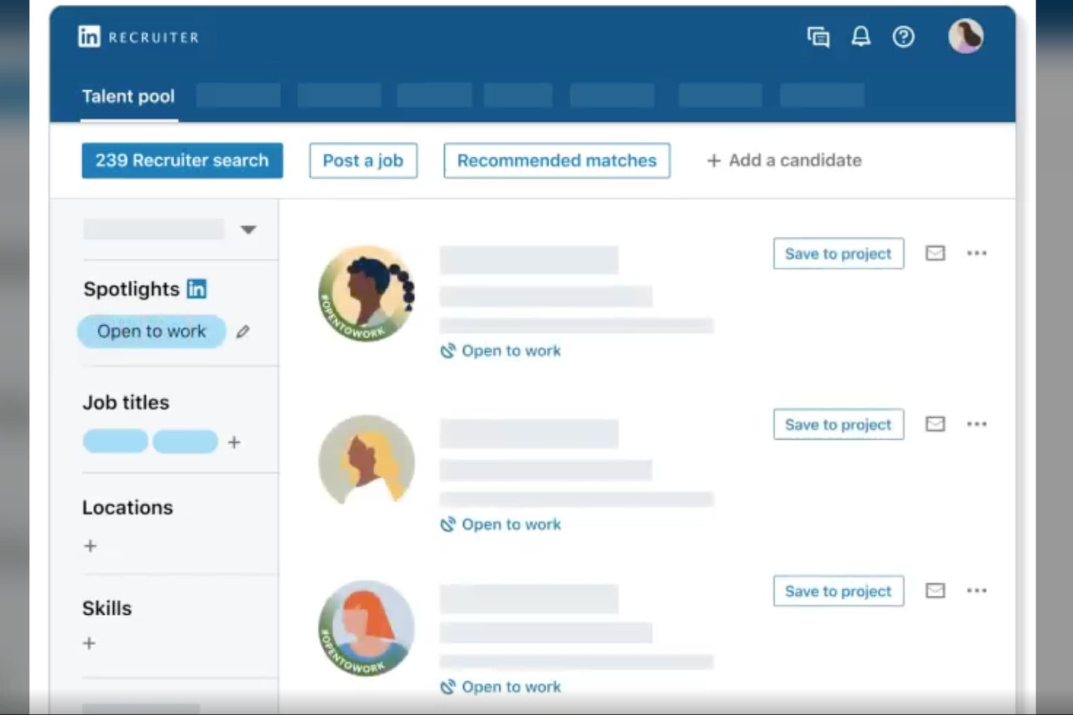Open the help question mark icon
The image size is (1073, 715).
[x=903, y=37]
